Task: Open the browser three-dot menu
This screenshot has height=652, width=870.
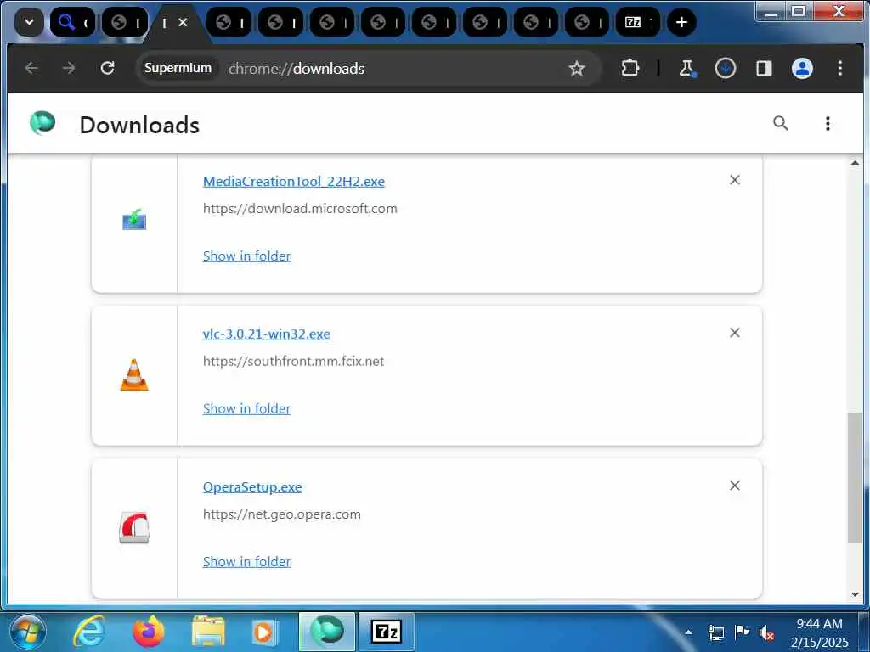Action: [x=840, y=68]
